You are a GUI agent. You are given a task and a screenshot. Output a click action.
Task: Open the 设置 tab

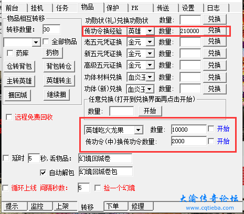(x=191, y=8)
